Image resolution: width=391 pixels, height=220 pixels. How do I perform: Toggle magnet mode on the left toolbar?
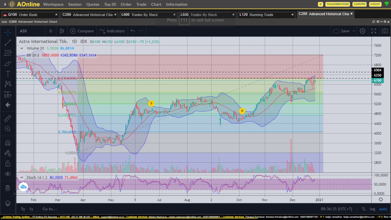coord(8,143)
